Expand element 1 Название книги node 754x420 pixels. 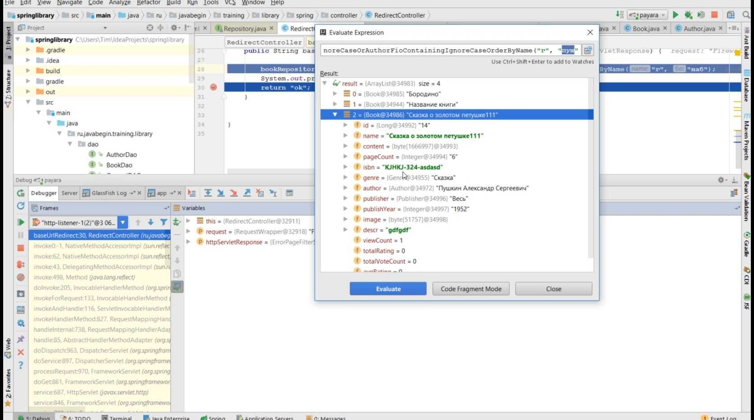335,104
